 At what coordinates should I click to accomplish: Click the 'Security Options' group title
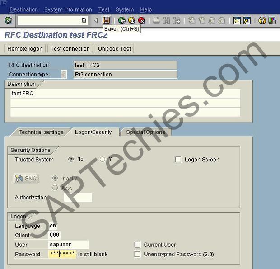30,150
